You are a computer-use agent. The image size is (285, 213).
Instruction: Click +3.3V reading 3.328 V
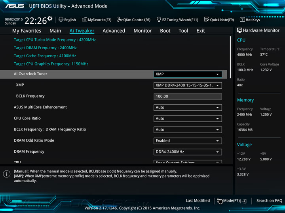[243, 174]
